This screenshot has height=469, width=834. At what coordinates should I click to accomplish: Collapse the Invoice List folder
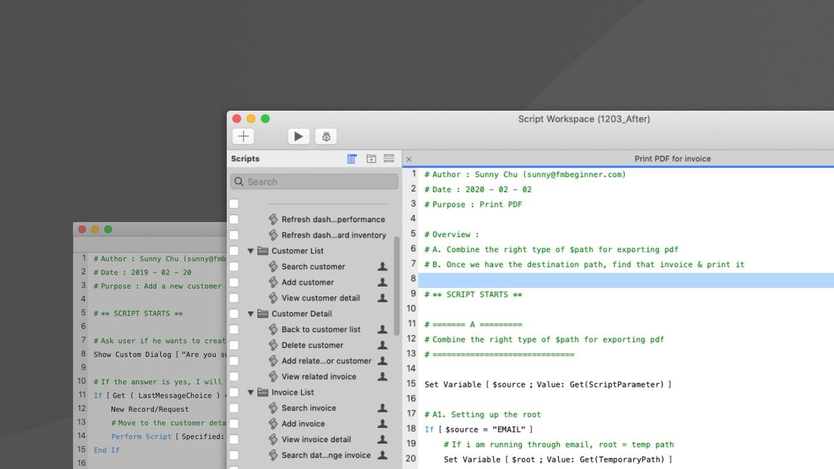click(x=250, y=392)
